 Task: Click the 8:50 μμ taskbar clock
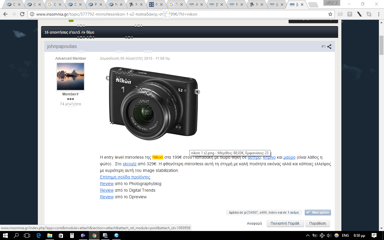coord(359,235)
